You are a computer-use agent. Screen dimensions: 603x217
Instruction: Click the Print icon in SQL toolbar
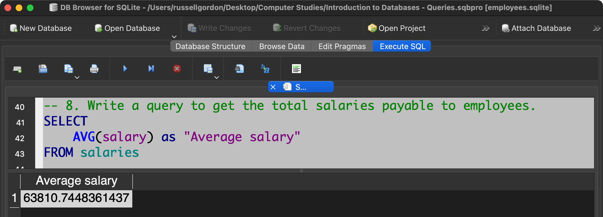pyautogui.click(x=94, y=69)
